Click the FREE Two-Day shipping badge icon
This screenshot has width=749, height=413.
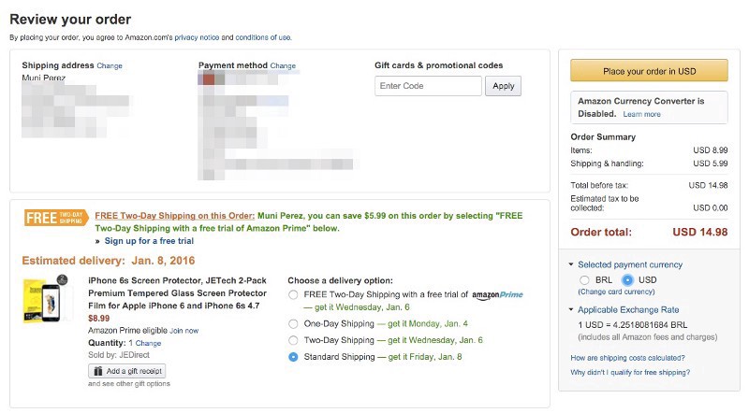(x=55, y=217)
